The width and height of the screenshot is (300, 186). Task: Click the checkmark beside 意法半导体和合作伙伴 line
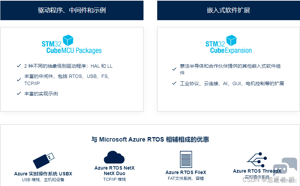[x=174, y=69]
